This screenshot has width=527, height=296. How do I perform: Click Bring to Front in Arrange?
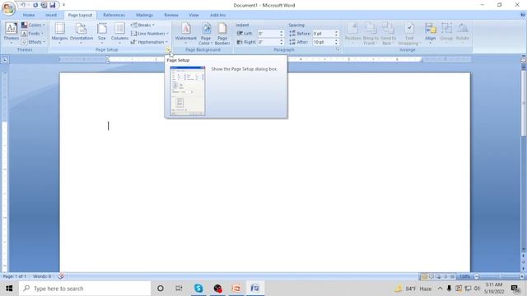(x=371, y=34)
